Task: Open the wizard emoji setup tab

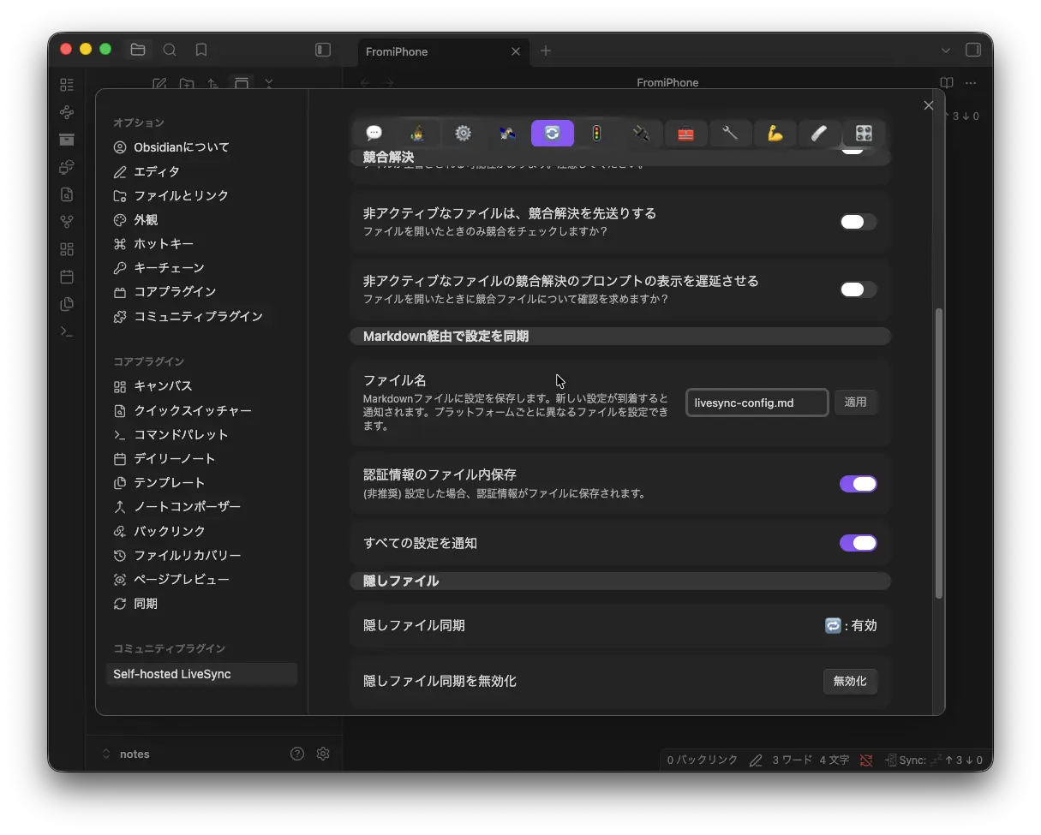Action: click(418, 133)
